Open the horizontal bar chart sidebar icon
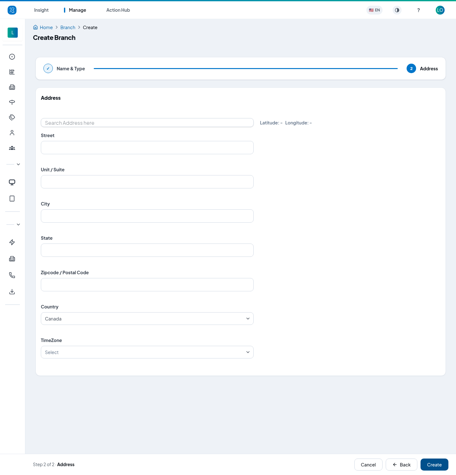Viewport: 456px width, 475px height. pos(12,72)
